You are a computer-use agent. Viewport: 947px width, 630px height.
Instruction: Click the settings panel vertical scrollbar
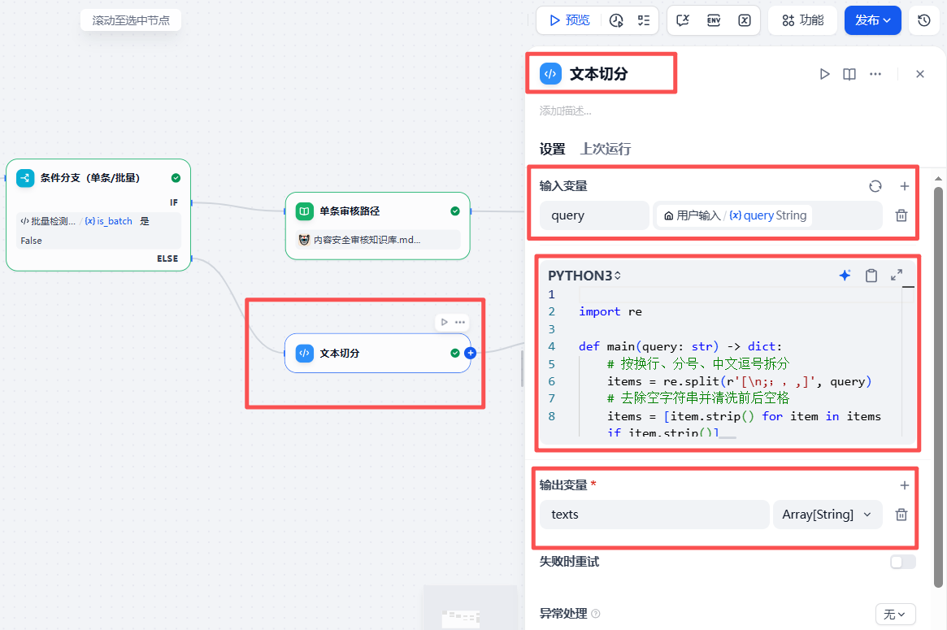(938, 387)
